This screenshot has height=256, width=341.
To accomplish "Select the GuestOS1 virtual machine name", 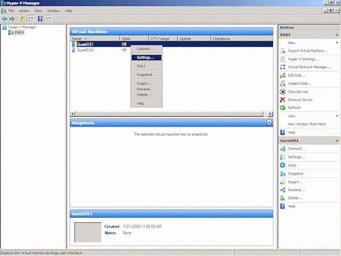I will coord(85,44).
